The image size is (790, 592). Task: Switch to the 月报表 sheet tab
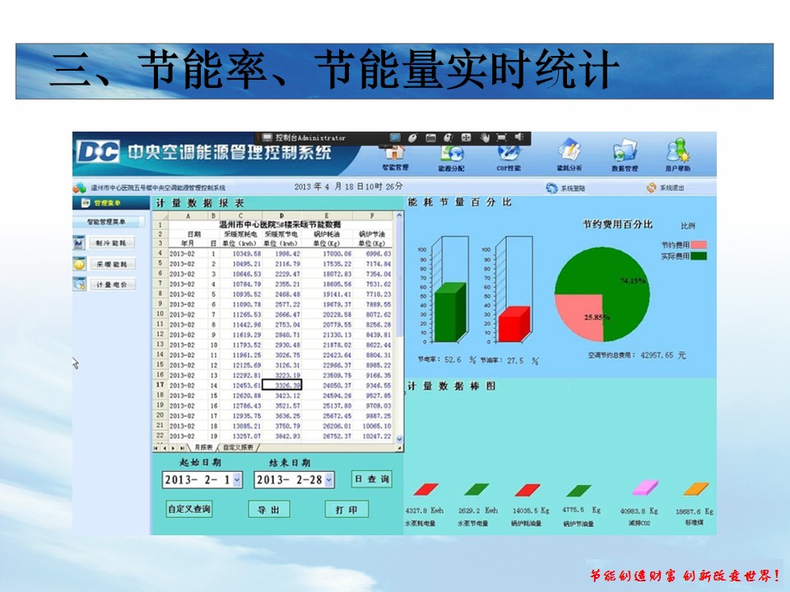[x=203, y=447]
